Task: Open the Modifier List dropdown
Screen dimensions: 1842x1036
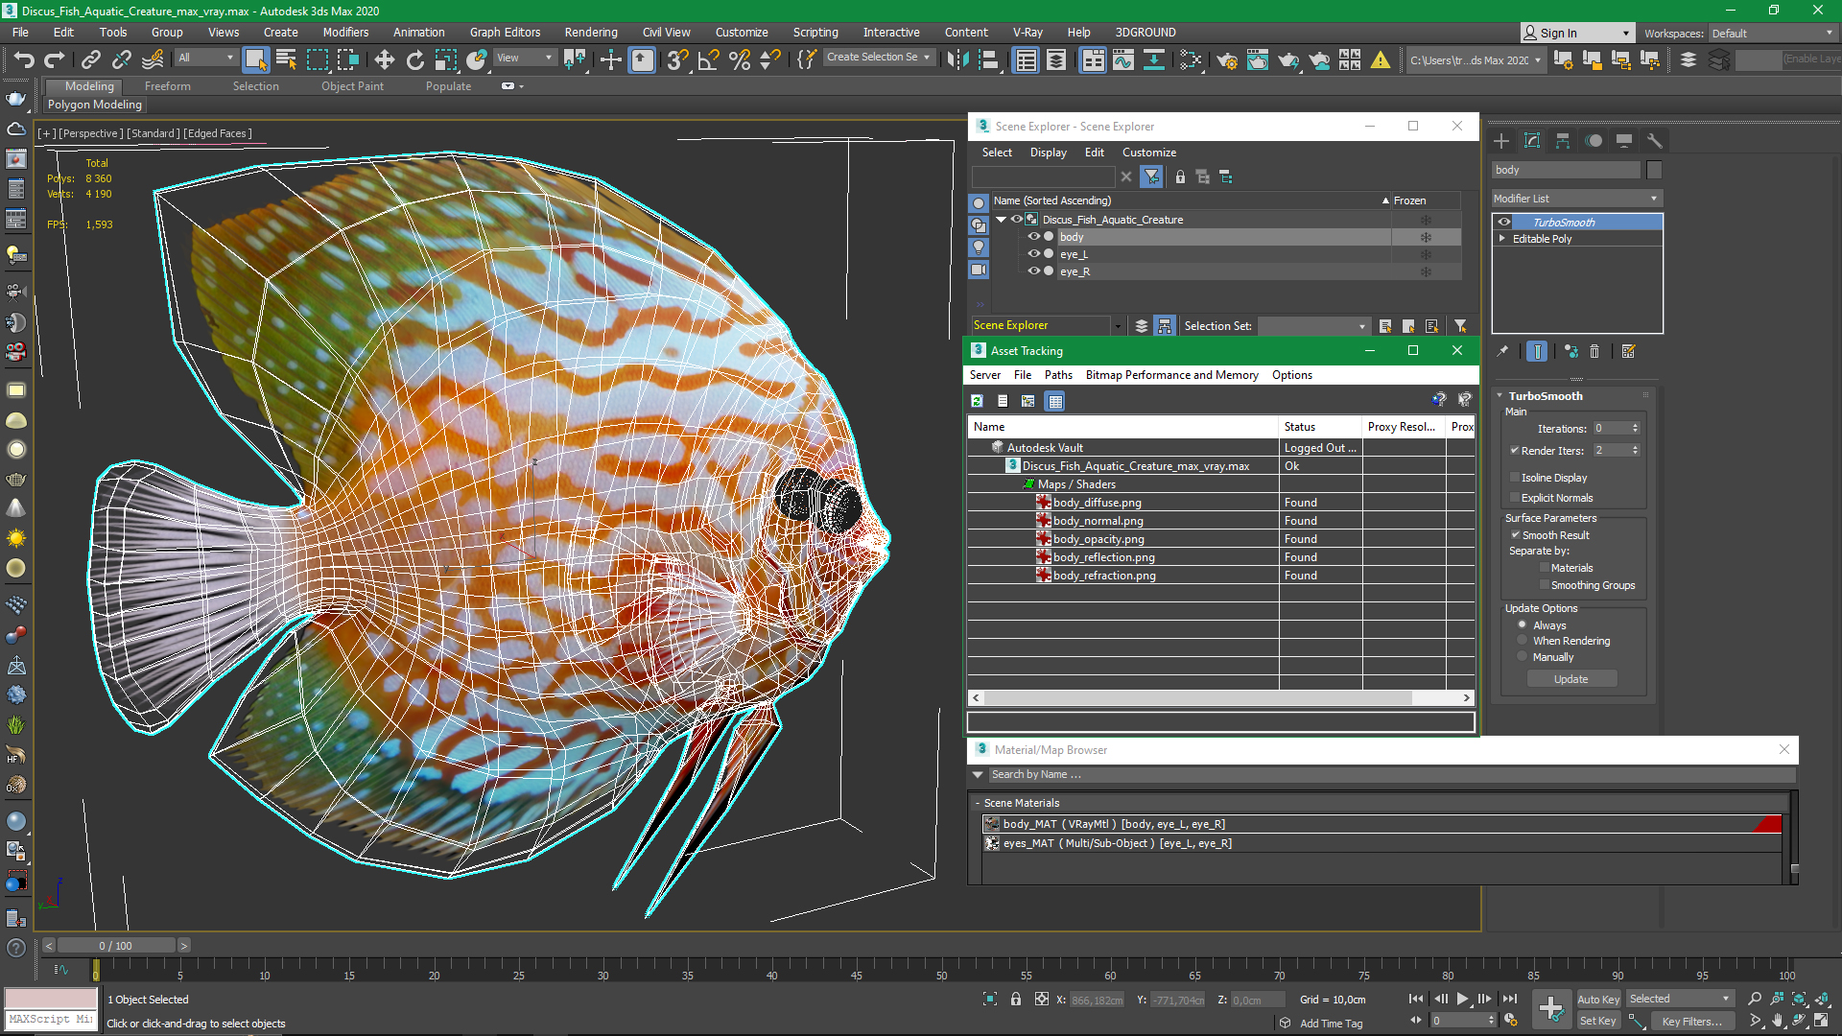Action: 1576,199
